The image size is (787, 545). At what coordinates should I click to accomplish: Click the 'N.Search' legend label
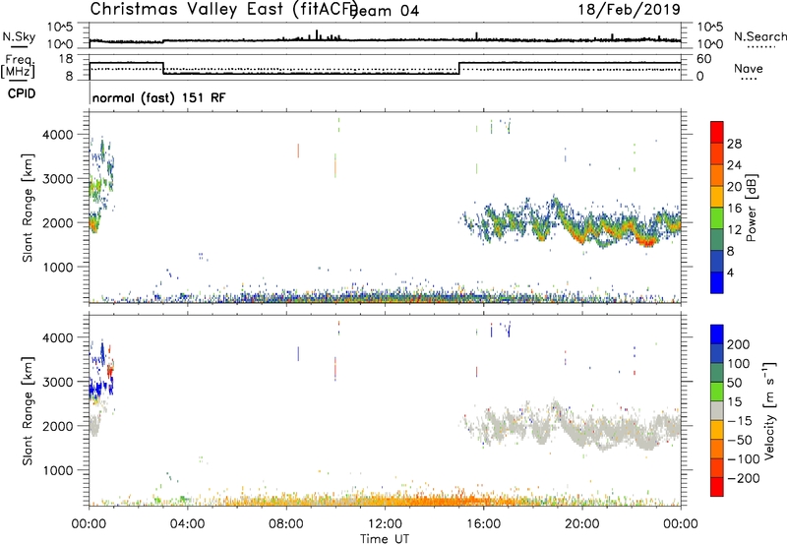[x=759, y=36]
